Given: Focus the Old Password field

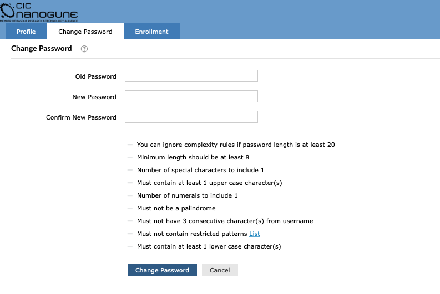Looking at the screenshot, I should (x=191, y=76).
